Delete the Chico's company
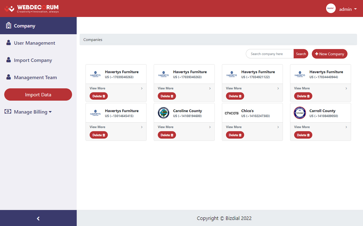 click(x=235, y=135)
